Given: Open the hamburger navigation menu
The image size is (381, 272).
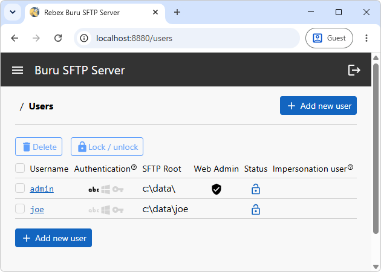Looking at the screenshot, I should click(18, 71).
